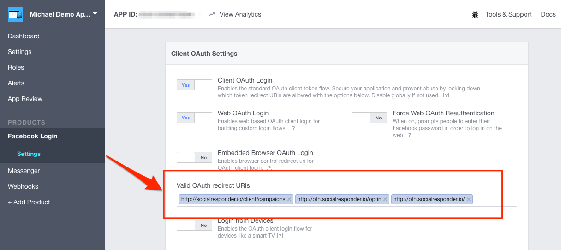Open Tools & Support menu
The width and height of the screenshot is (561, 250).
[508, 14]
